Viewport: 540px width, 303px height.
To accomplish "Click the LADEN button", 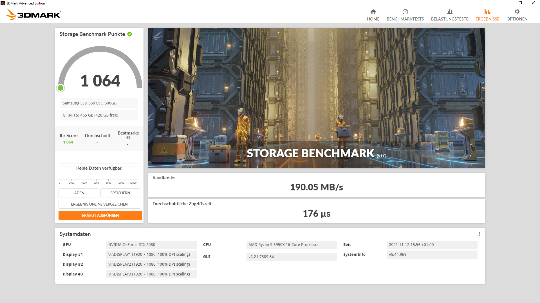I will tap(78, 193).
